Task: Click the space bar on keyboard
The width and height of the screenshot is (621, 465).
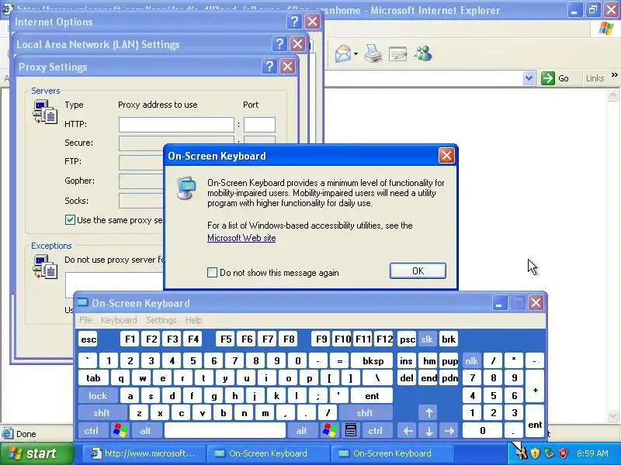Action: click(224, 430)
